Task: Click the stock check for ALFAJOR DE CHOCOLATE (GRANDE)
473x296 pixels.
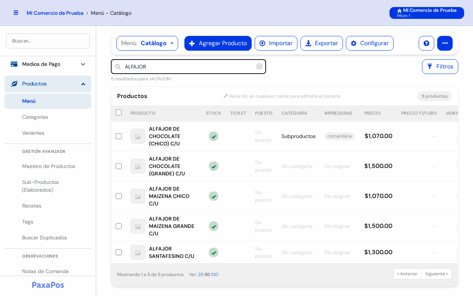Action: point(214,166)
